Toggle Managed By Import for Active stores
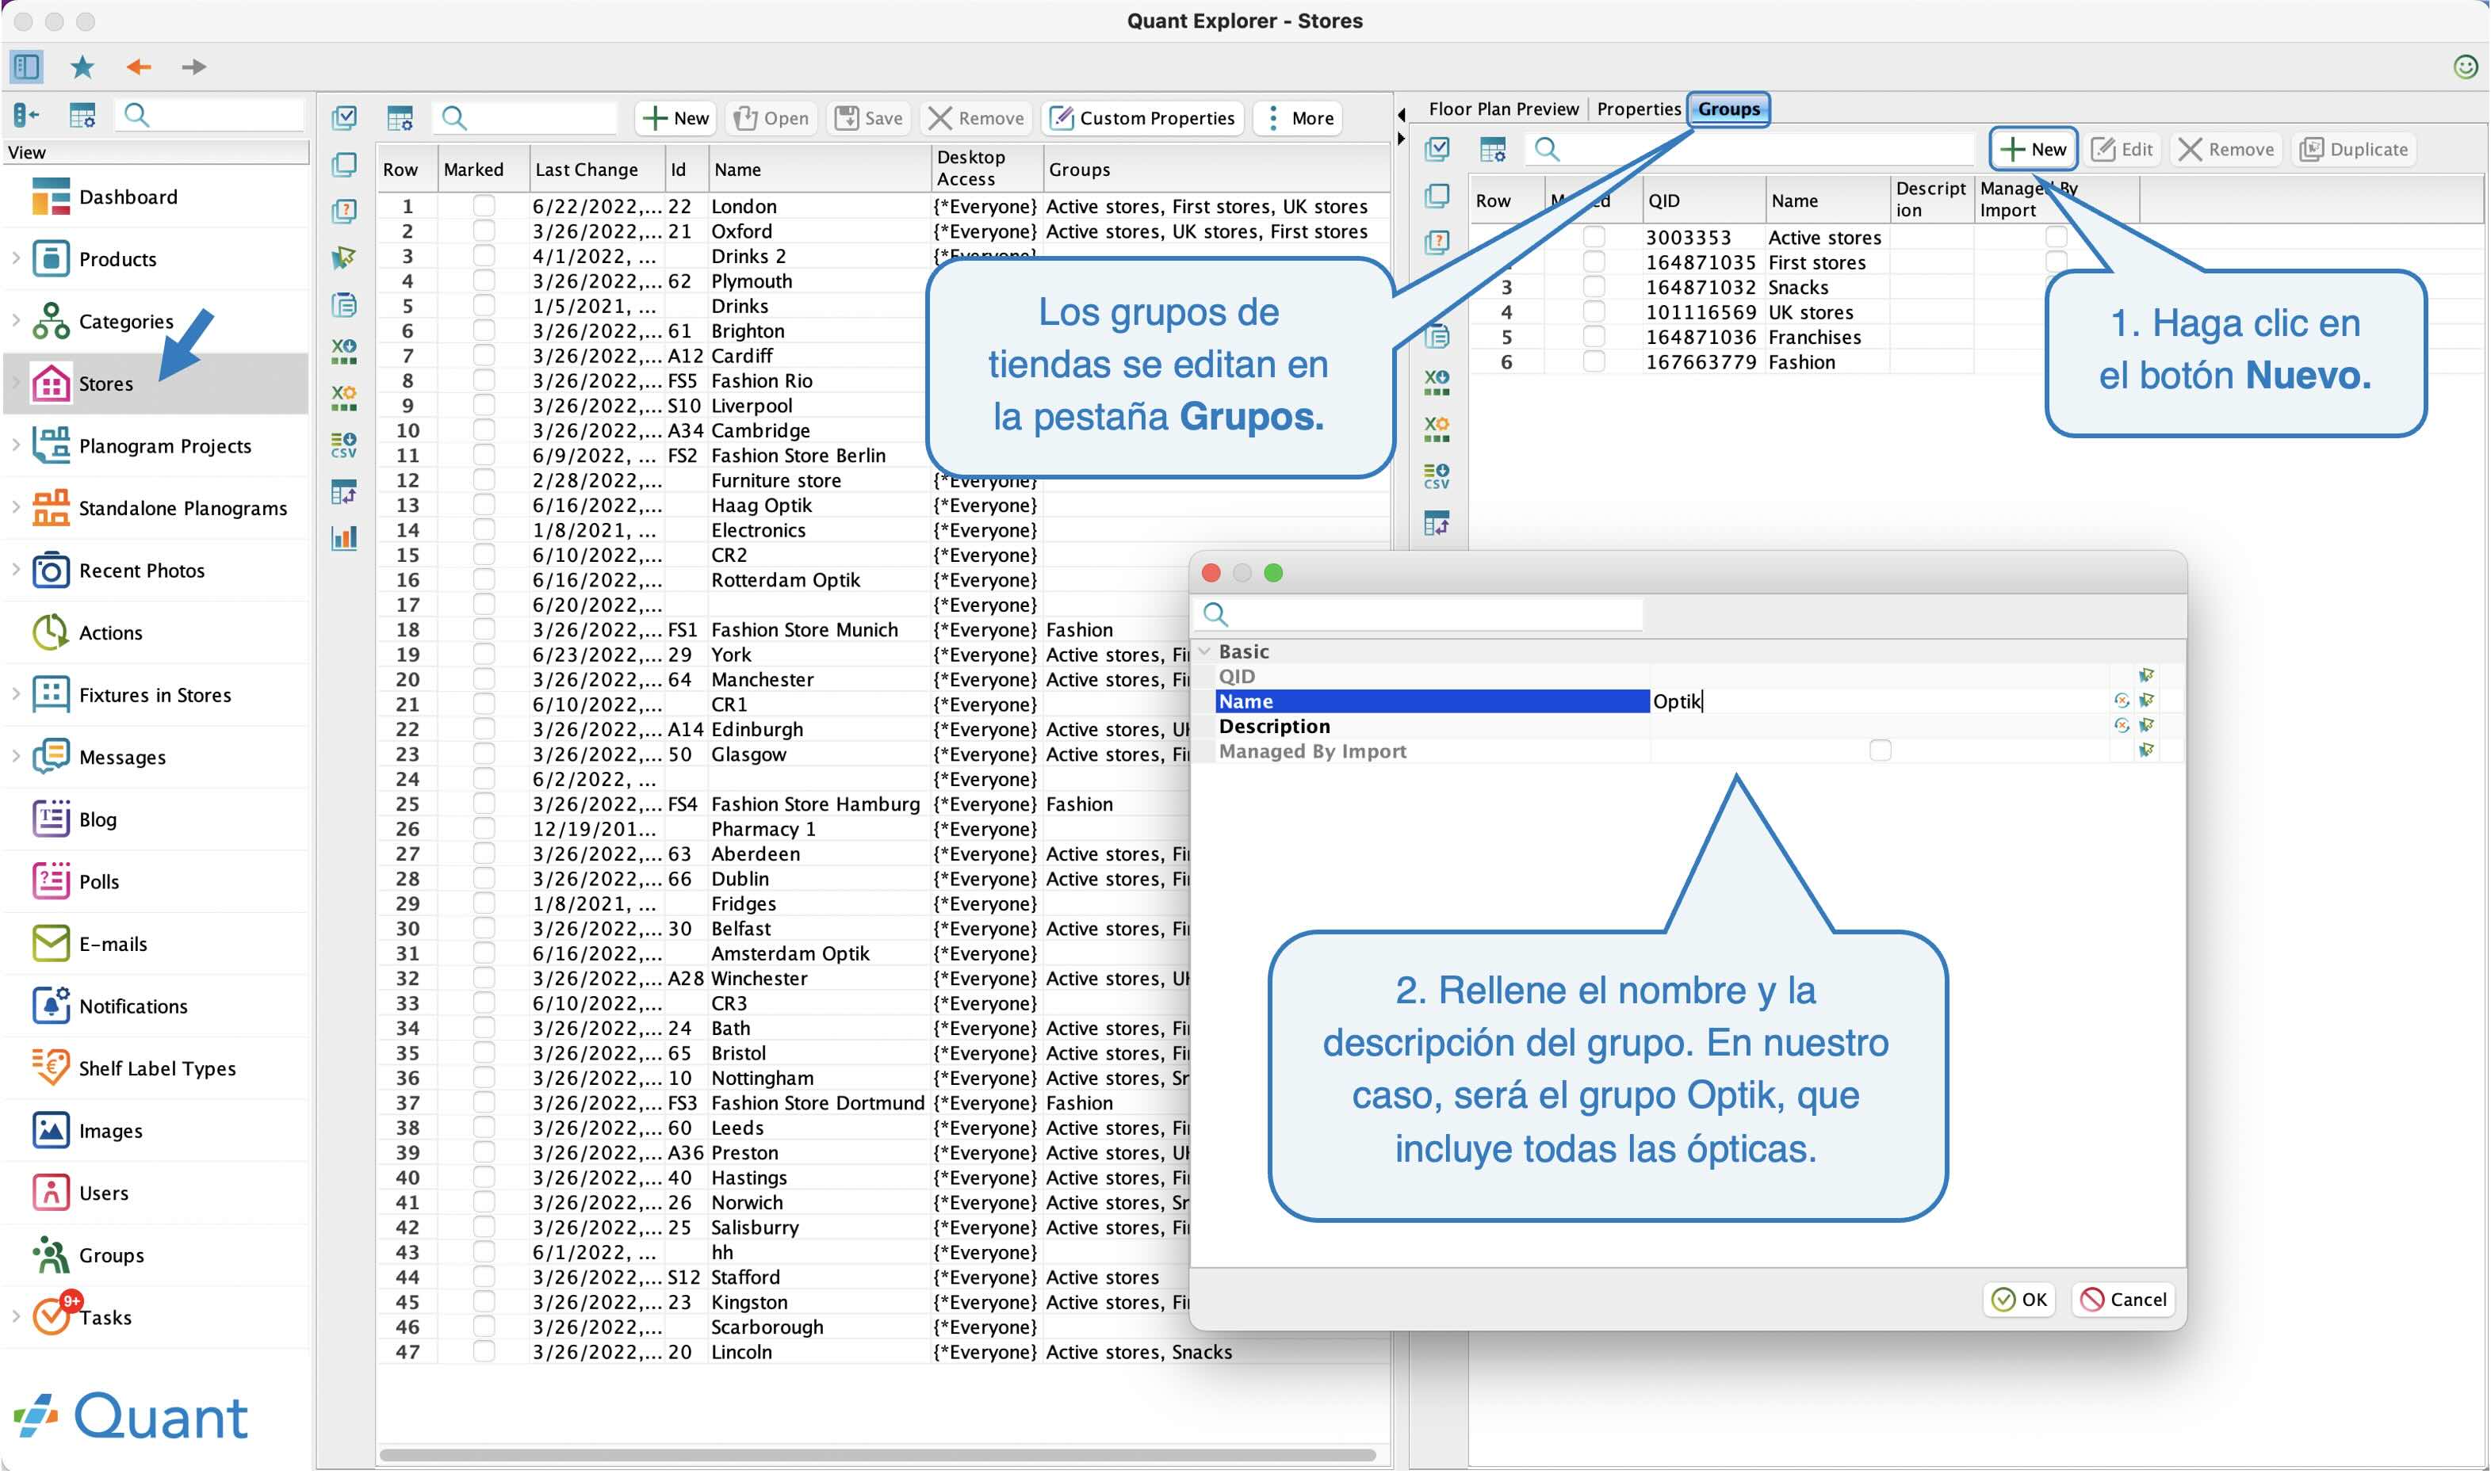Viewport: 2491px width, 1474px height. 2056,236
